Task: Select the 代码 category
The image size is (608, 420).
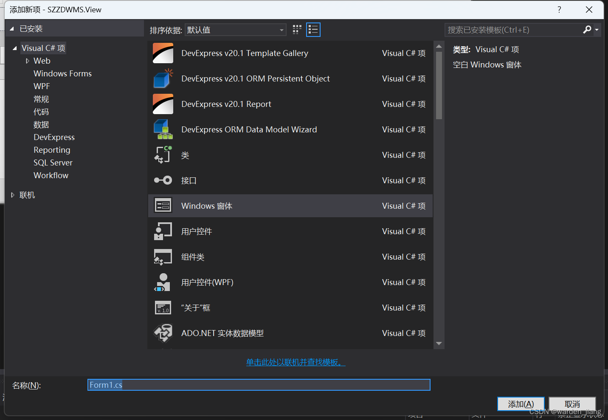Action: [x=41, y=112]
